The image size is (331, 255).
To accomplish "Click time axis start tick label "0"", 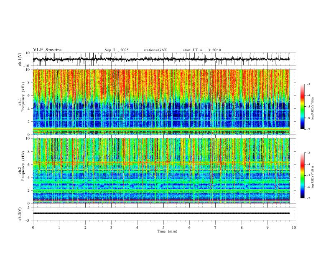I will [x=33, y=227].
